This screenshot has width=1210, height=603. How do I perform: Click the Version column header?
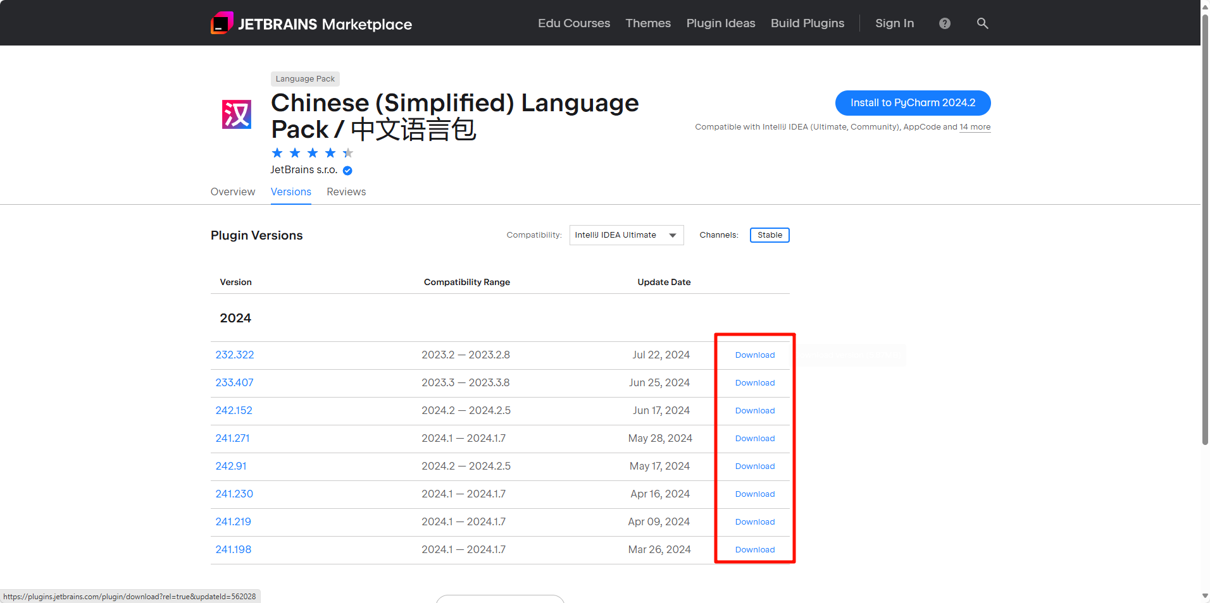click(x=235, y=283)
